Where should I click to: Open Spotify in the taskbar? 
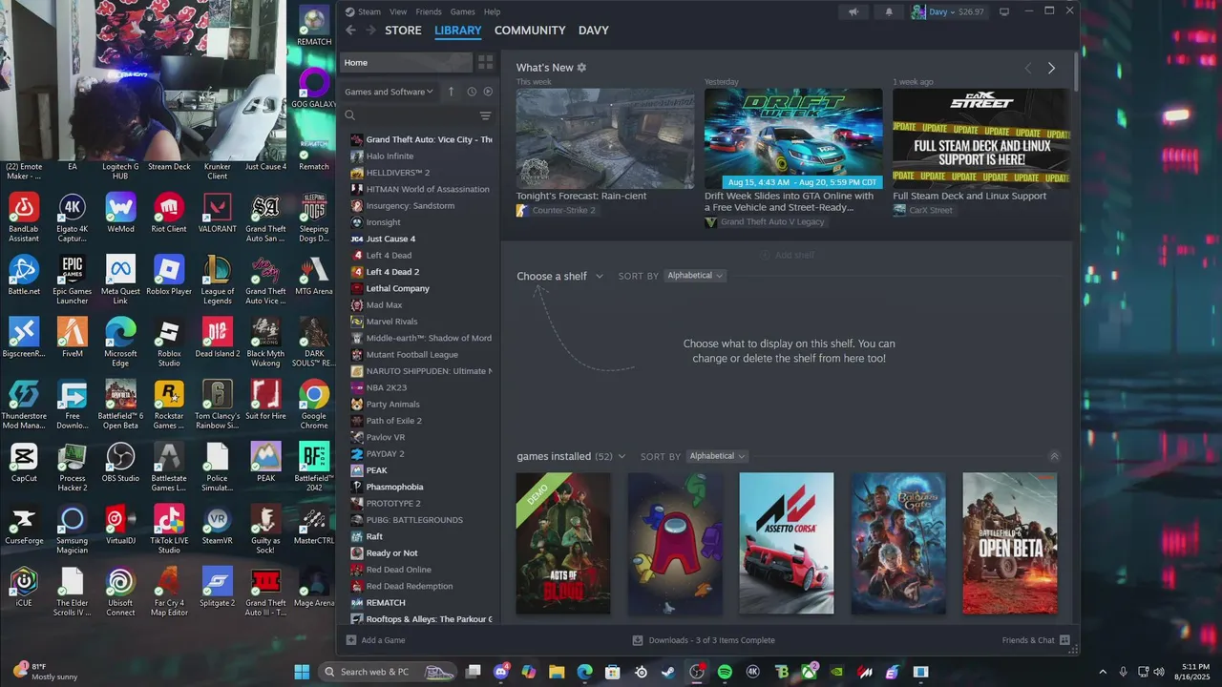725,672
